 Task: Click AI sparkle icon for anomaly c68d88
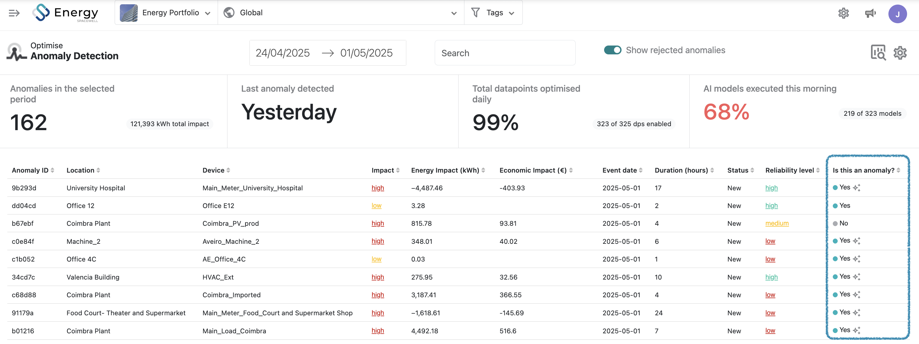click(857, 295)
